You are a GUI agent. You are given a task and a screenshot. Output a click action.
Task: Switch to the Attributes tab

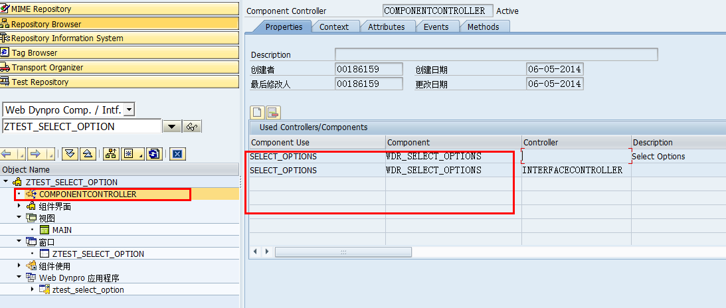pyautogui.click(x=386, y=27)
